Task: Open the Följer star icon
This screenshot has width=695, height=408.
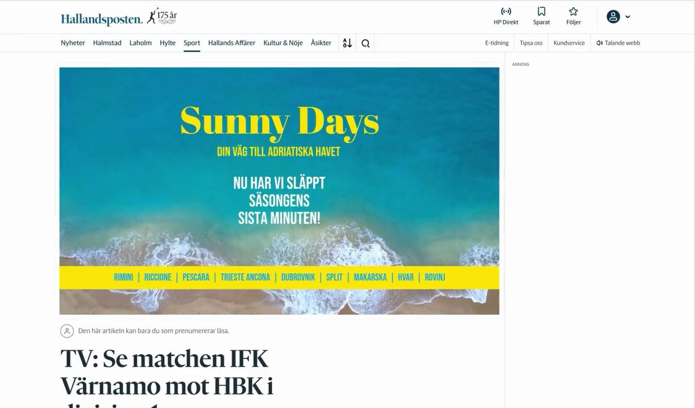Action: coord(573,11)
